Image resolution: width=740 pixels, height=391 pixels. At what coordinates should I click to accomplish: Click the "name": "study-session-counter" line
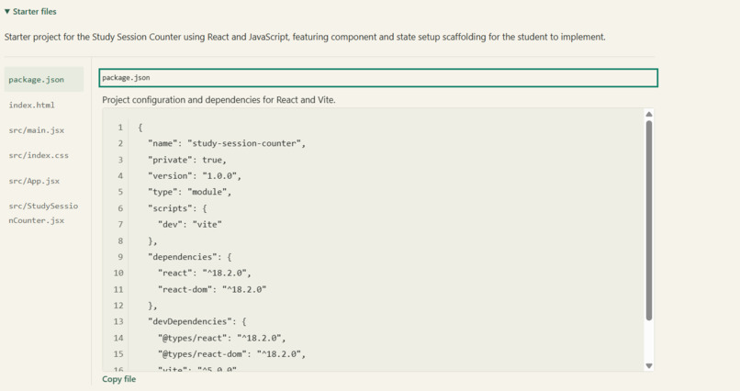[x=227, y=143]
